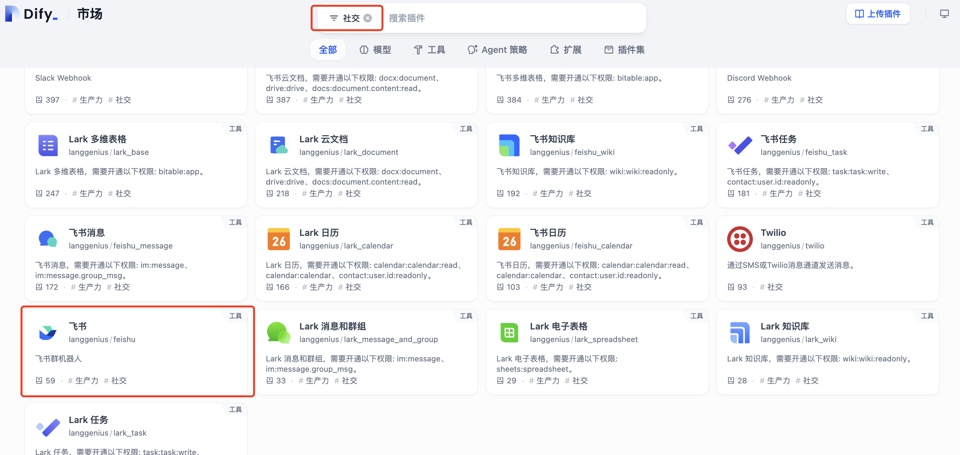Click the Twilio plugin icon

coord(740,239)
